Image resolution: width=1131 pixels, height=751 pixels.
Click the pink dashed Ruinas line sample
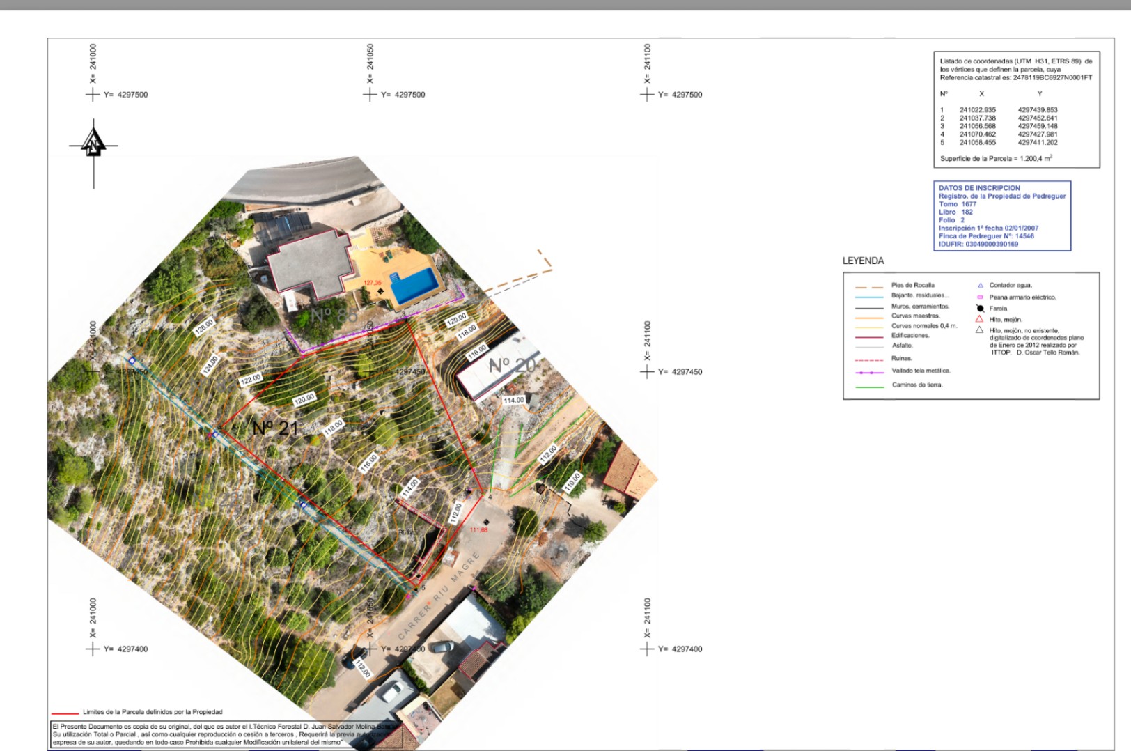[x=868, y=360]
